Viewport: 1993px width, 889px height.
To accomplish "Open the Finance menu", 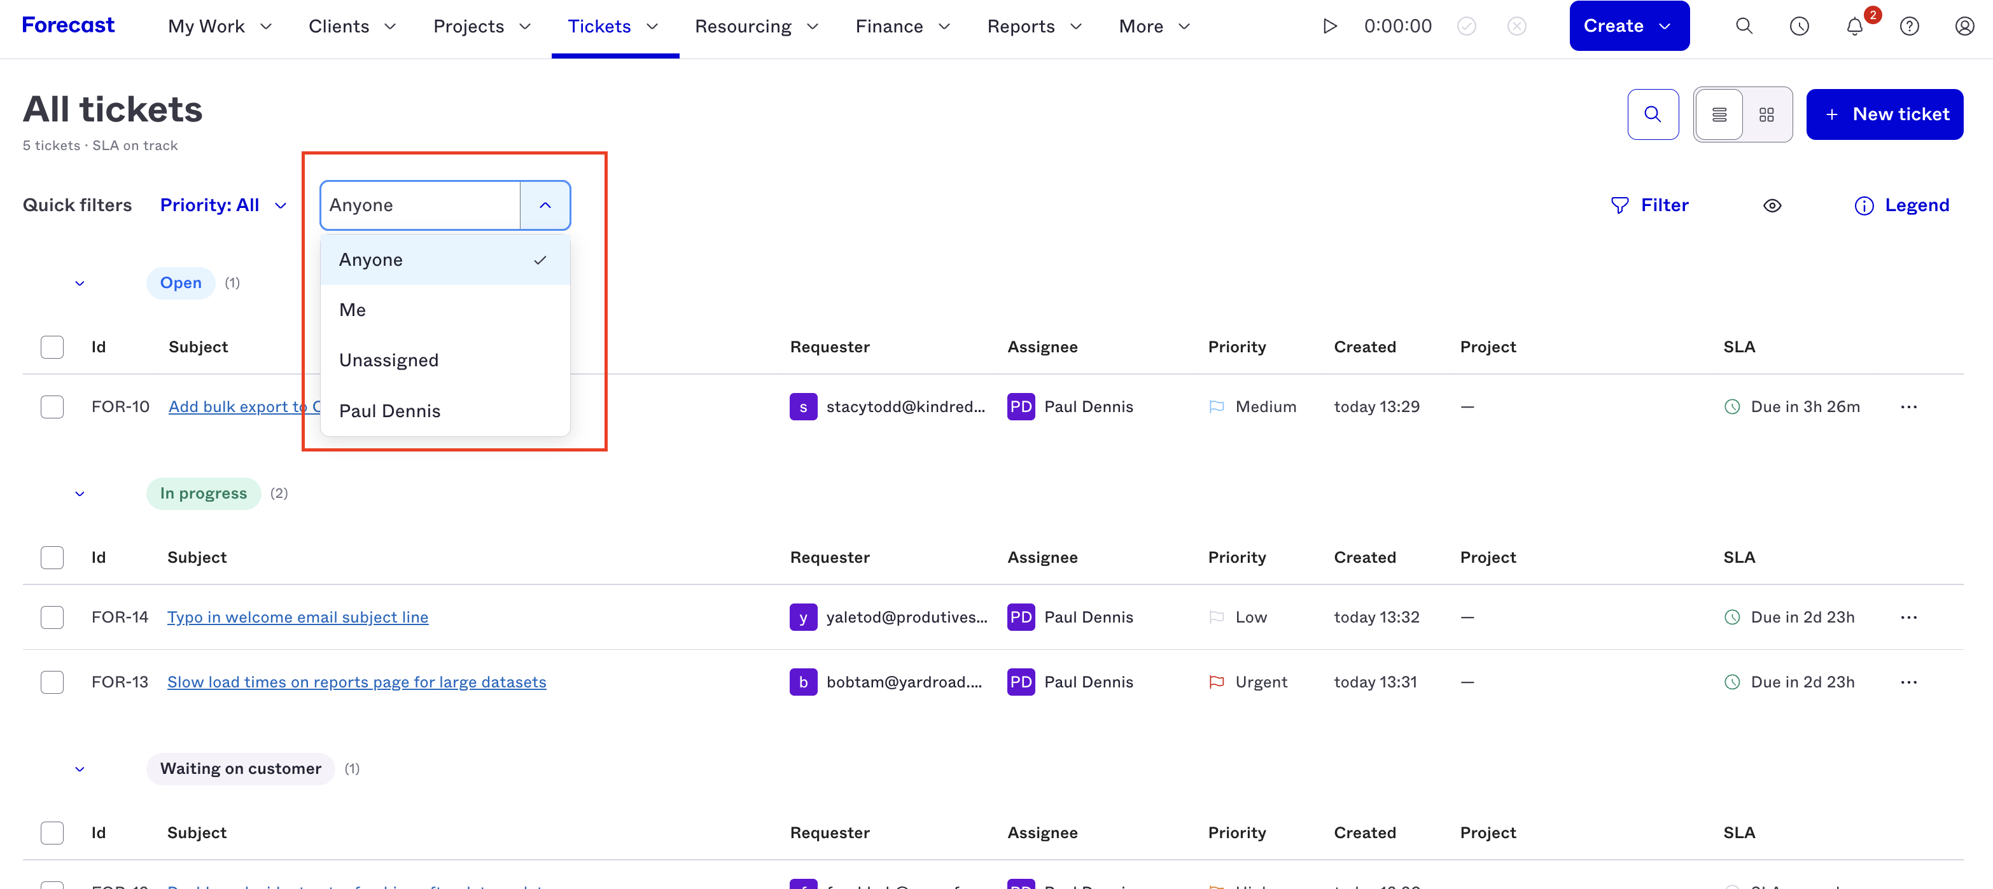I will (903, 26).
